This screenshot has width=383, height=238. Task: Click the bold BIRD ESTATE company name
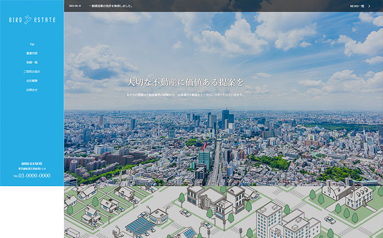32,164
